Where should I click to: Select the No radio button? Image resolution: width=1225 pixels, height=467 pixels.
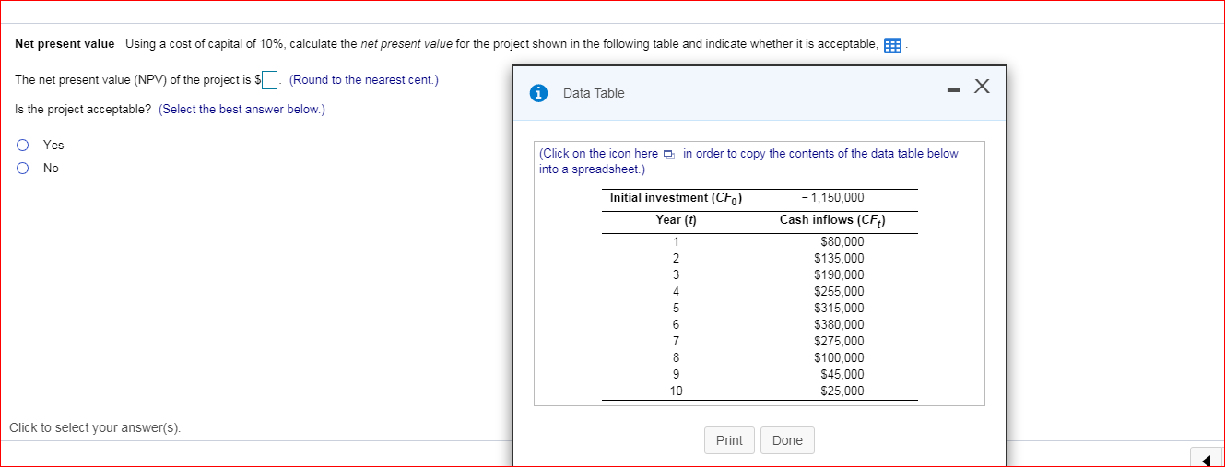(x=22, y=168)
